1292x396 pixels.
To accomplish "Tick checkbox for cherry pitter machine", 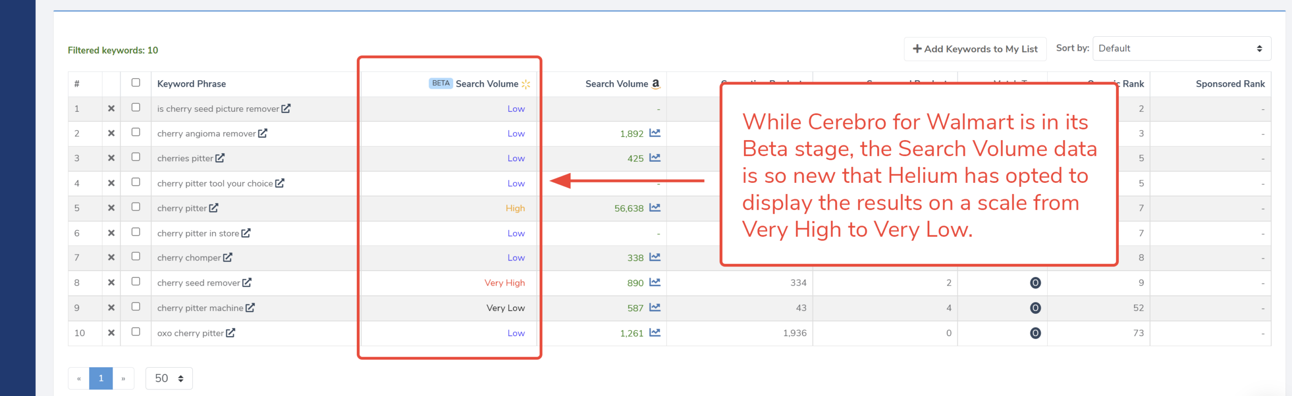I will coord(136,307).
